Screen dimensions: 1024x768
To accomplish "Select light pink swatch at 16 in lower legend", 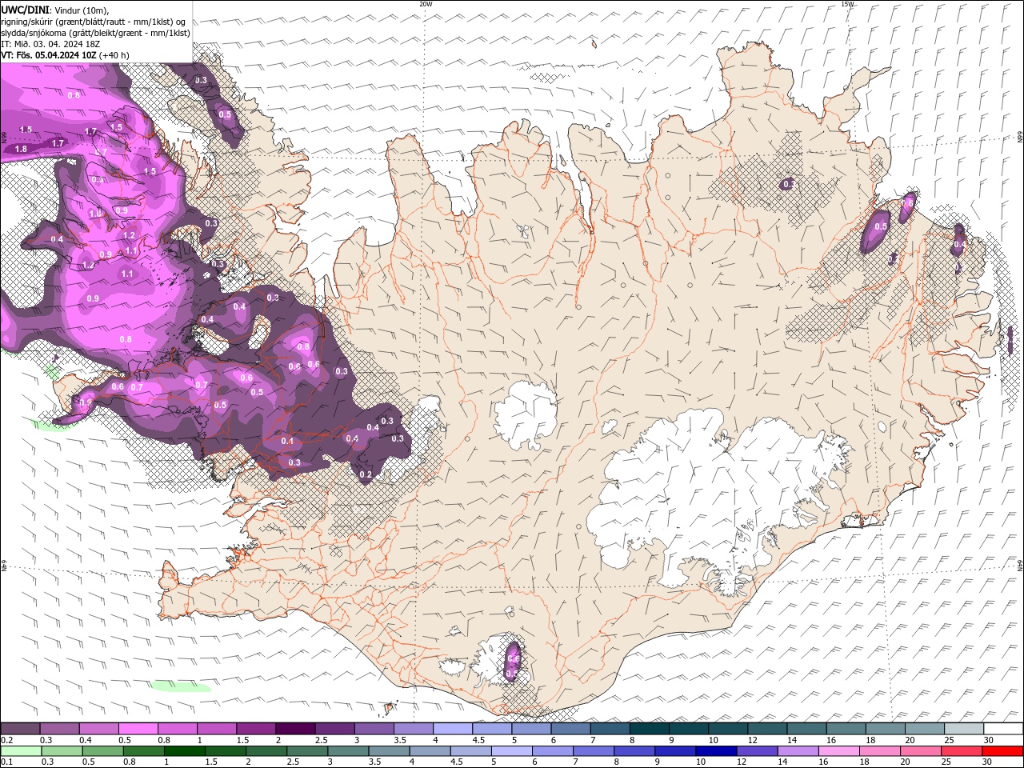I will (x=838, y=750).
